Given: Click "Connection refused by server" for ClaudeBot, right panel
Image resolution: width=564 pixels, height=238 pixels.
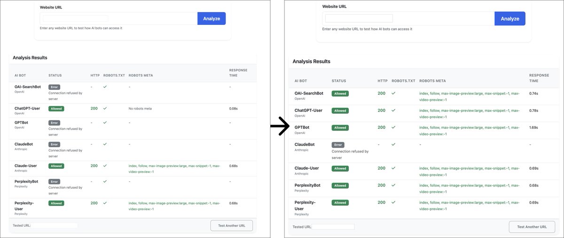Looking at the screenshot, I should (x=350, y=154).
